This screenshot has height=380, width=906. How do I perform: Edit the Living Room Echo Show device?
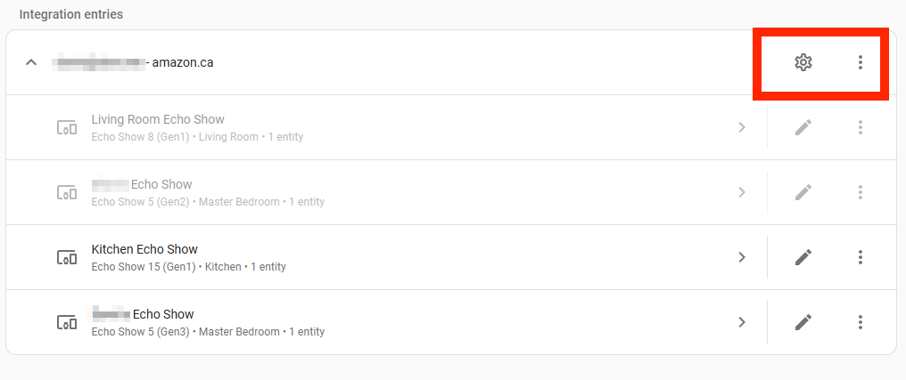803,127
